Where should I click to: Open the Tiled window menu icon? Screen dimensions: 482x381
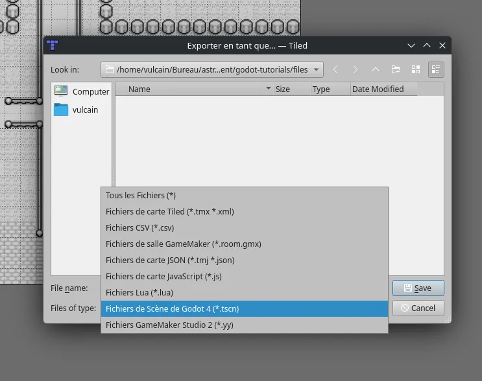pyautogui.click(x=53, y=45)
